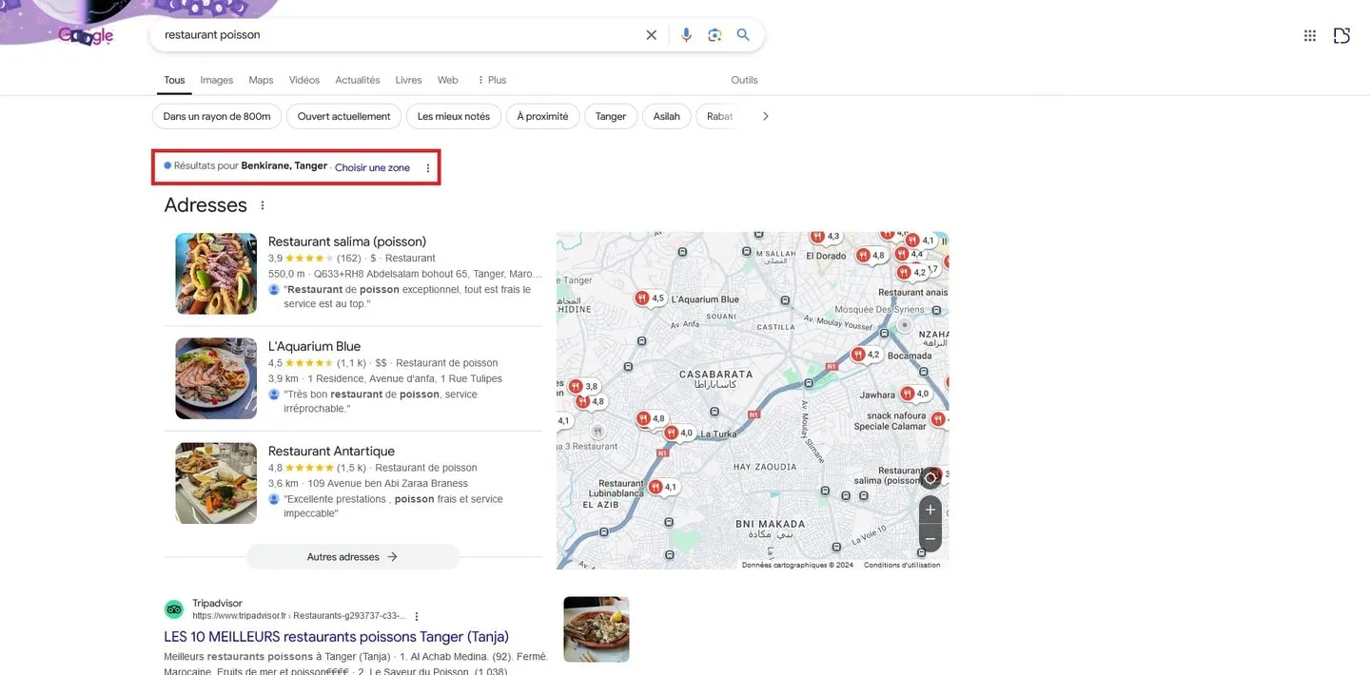
Task: Open the Google logo homepage link
Action: click(x=86, y=35)
